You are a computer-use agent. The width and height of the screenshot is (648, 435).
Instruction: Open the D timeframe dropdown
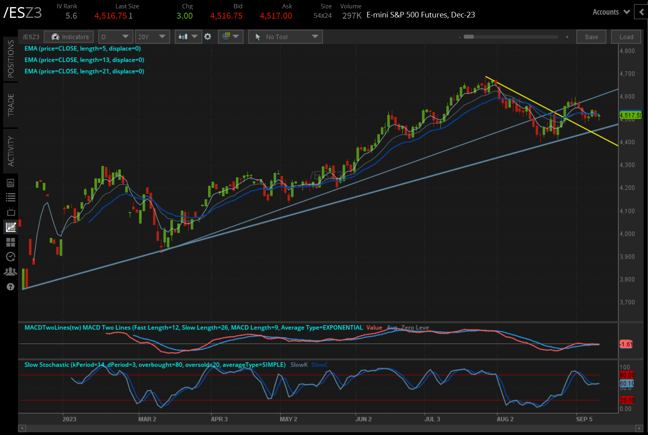click(x=115, y=36)
